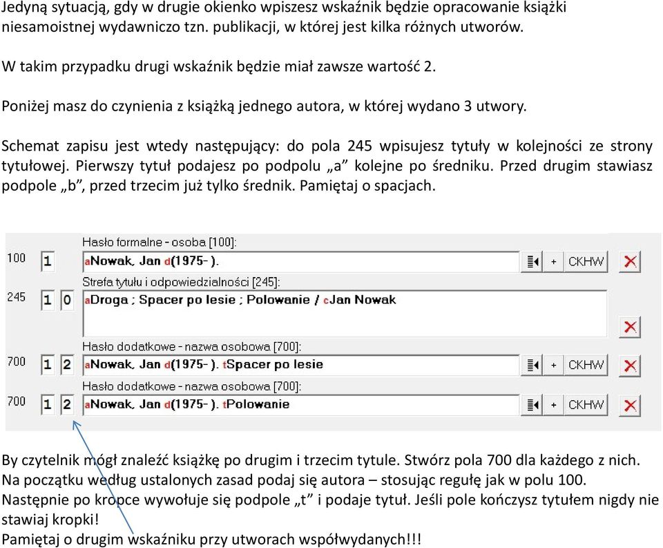The height and width of the screenshot is (548, 663).
Task: Open CKHW for field 100
Action: click(586, 261)
